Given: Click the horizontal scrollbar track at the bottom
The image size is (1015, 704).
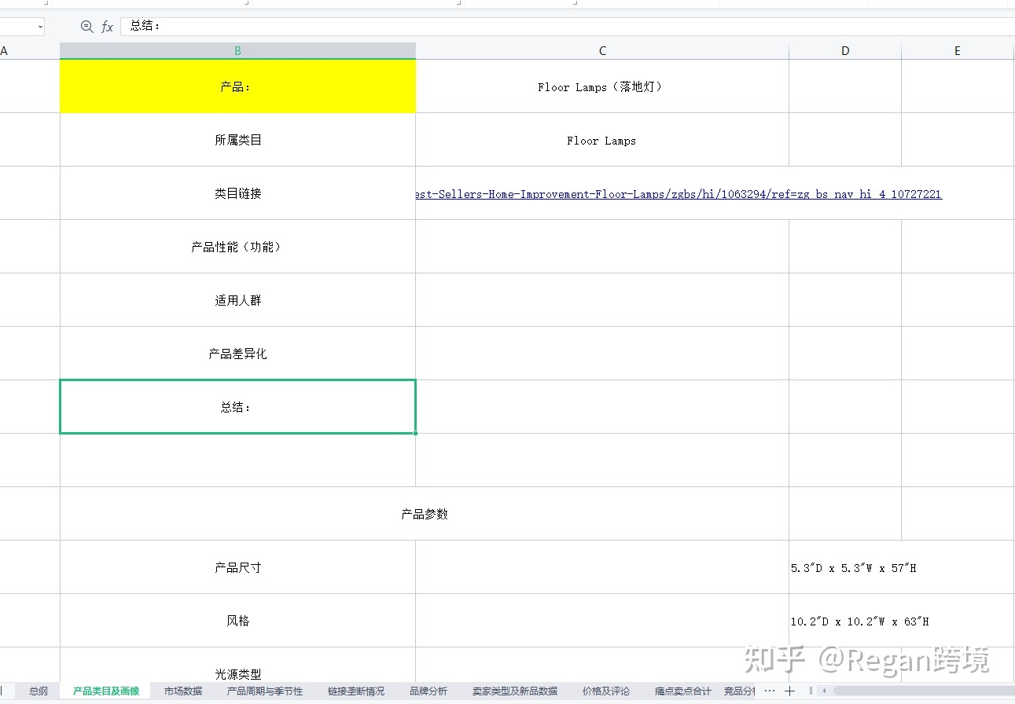Looking at the screenshot, I should [x=920, y=691].
